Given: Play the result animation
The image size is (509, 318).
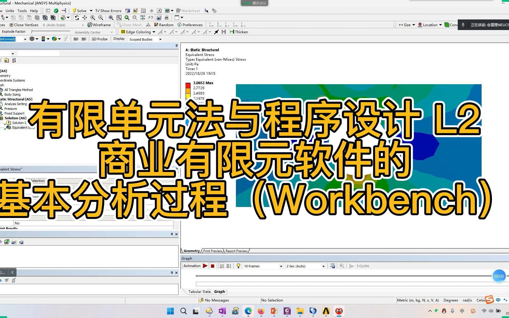Looking at the screenshot, I should [x=205, y=266].
